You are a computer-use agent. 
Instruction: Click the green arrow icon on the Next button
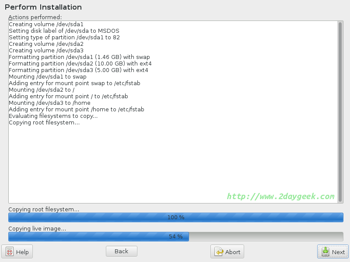point(325,252)
